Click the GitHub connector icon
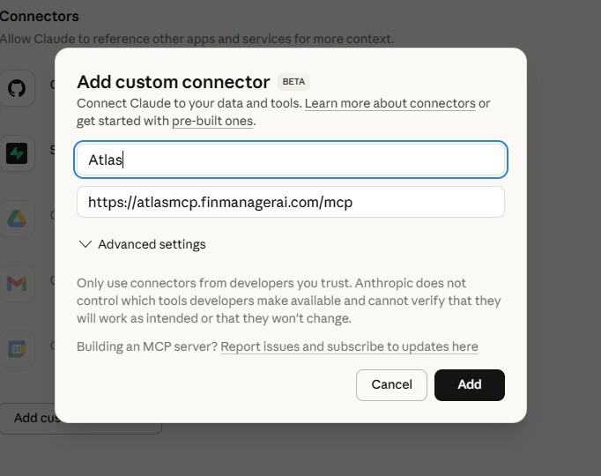Viewport: 601px width, 476px height. coord(17,88)
